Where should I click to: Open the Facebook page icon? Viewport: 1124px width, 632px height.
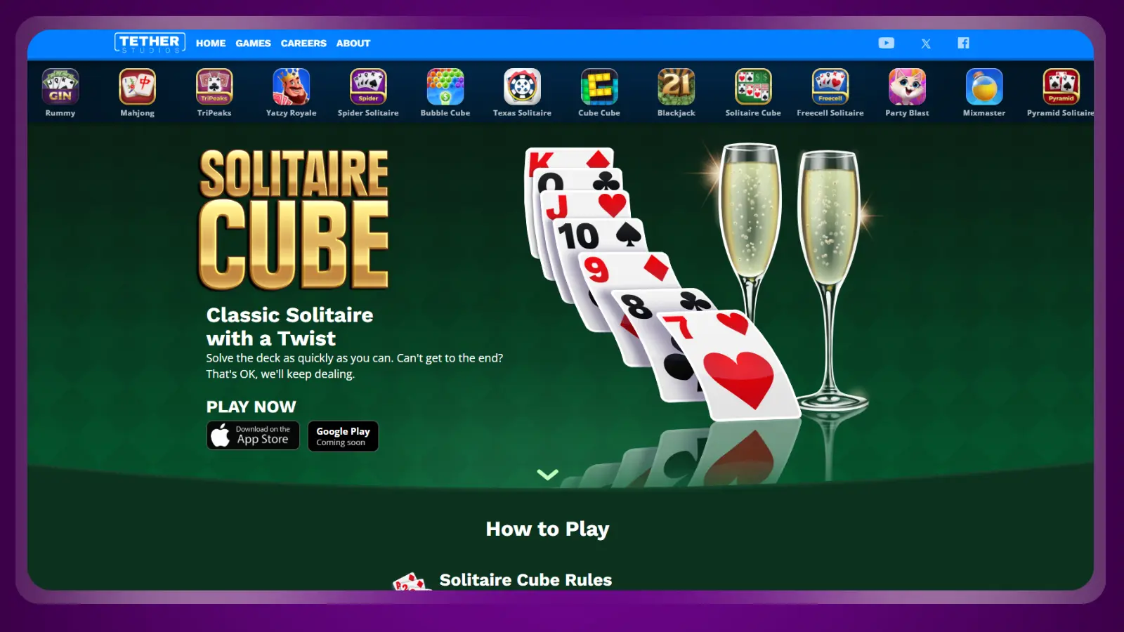(x=963, y=43)
